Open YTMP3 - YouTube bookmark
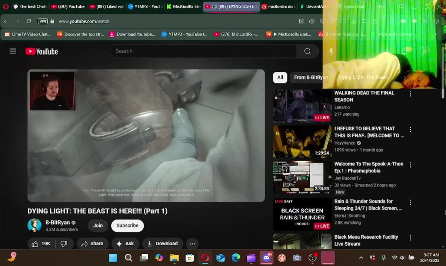 coord(184,34)
